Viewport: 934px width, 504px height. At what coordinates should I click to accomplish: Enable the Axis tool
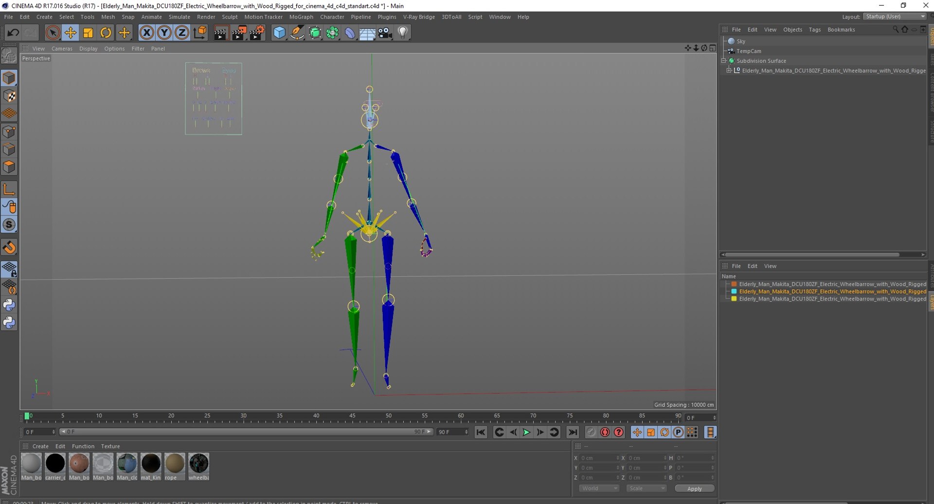point(9,189)
